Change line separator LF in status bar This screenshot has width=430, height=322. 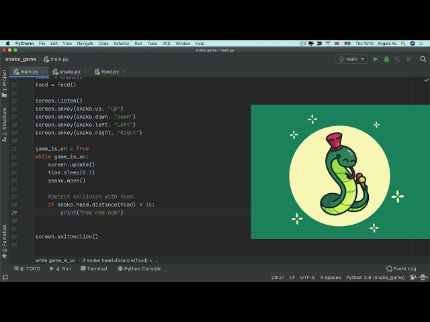tap(292, 277)
